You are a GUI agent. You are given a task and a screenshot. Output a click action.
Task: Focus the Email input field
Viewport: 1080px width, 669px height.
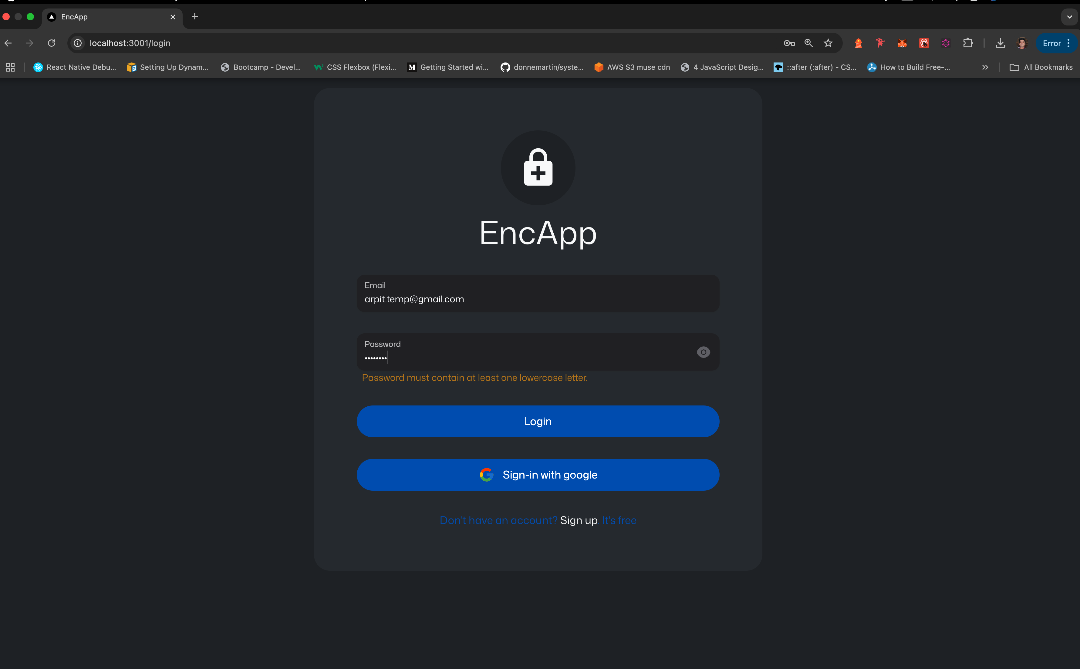coord(538,299)
